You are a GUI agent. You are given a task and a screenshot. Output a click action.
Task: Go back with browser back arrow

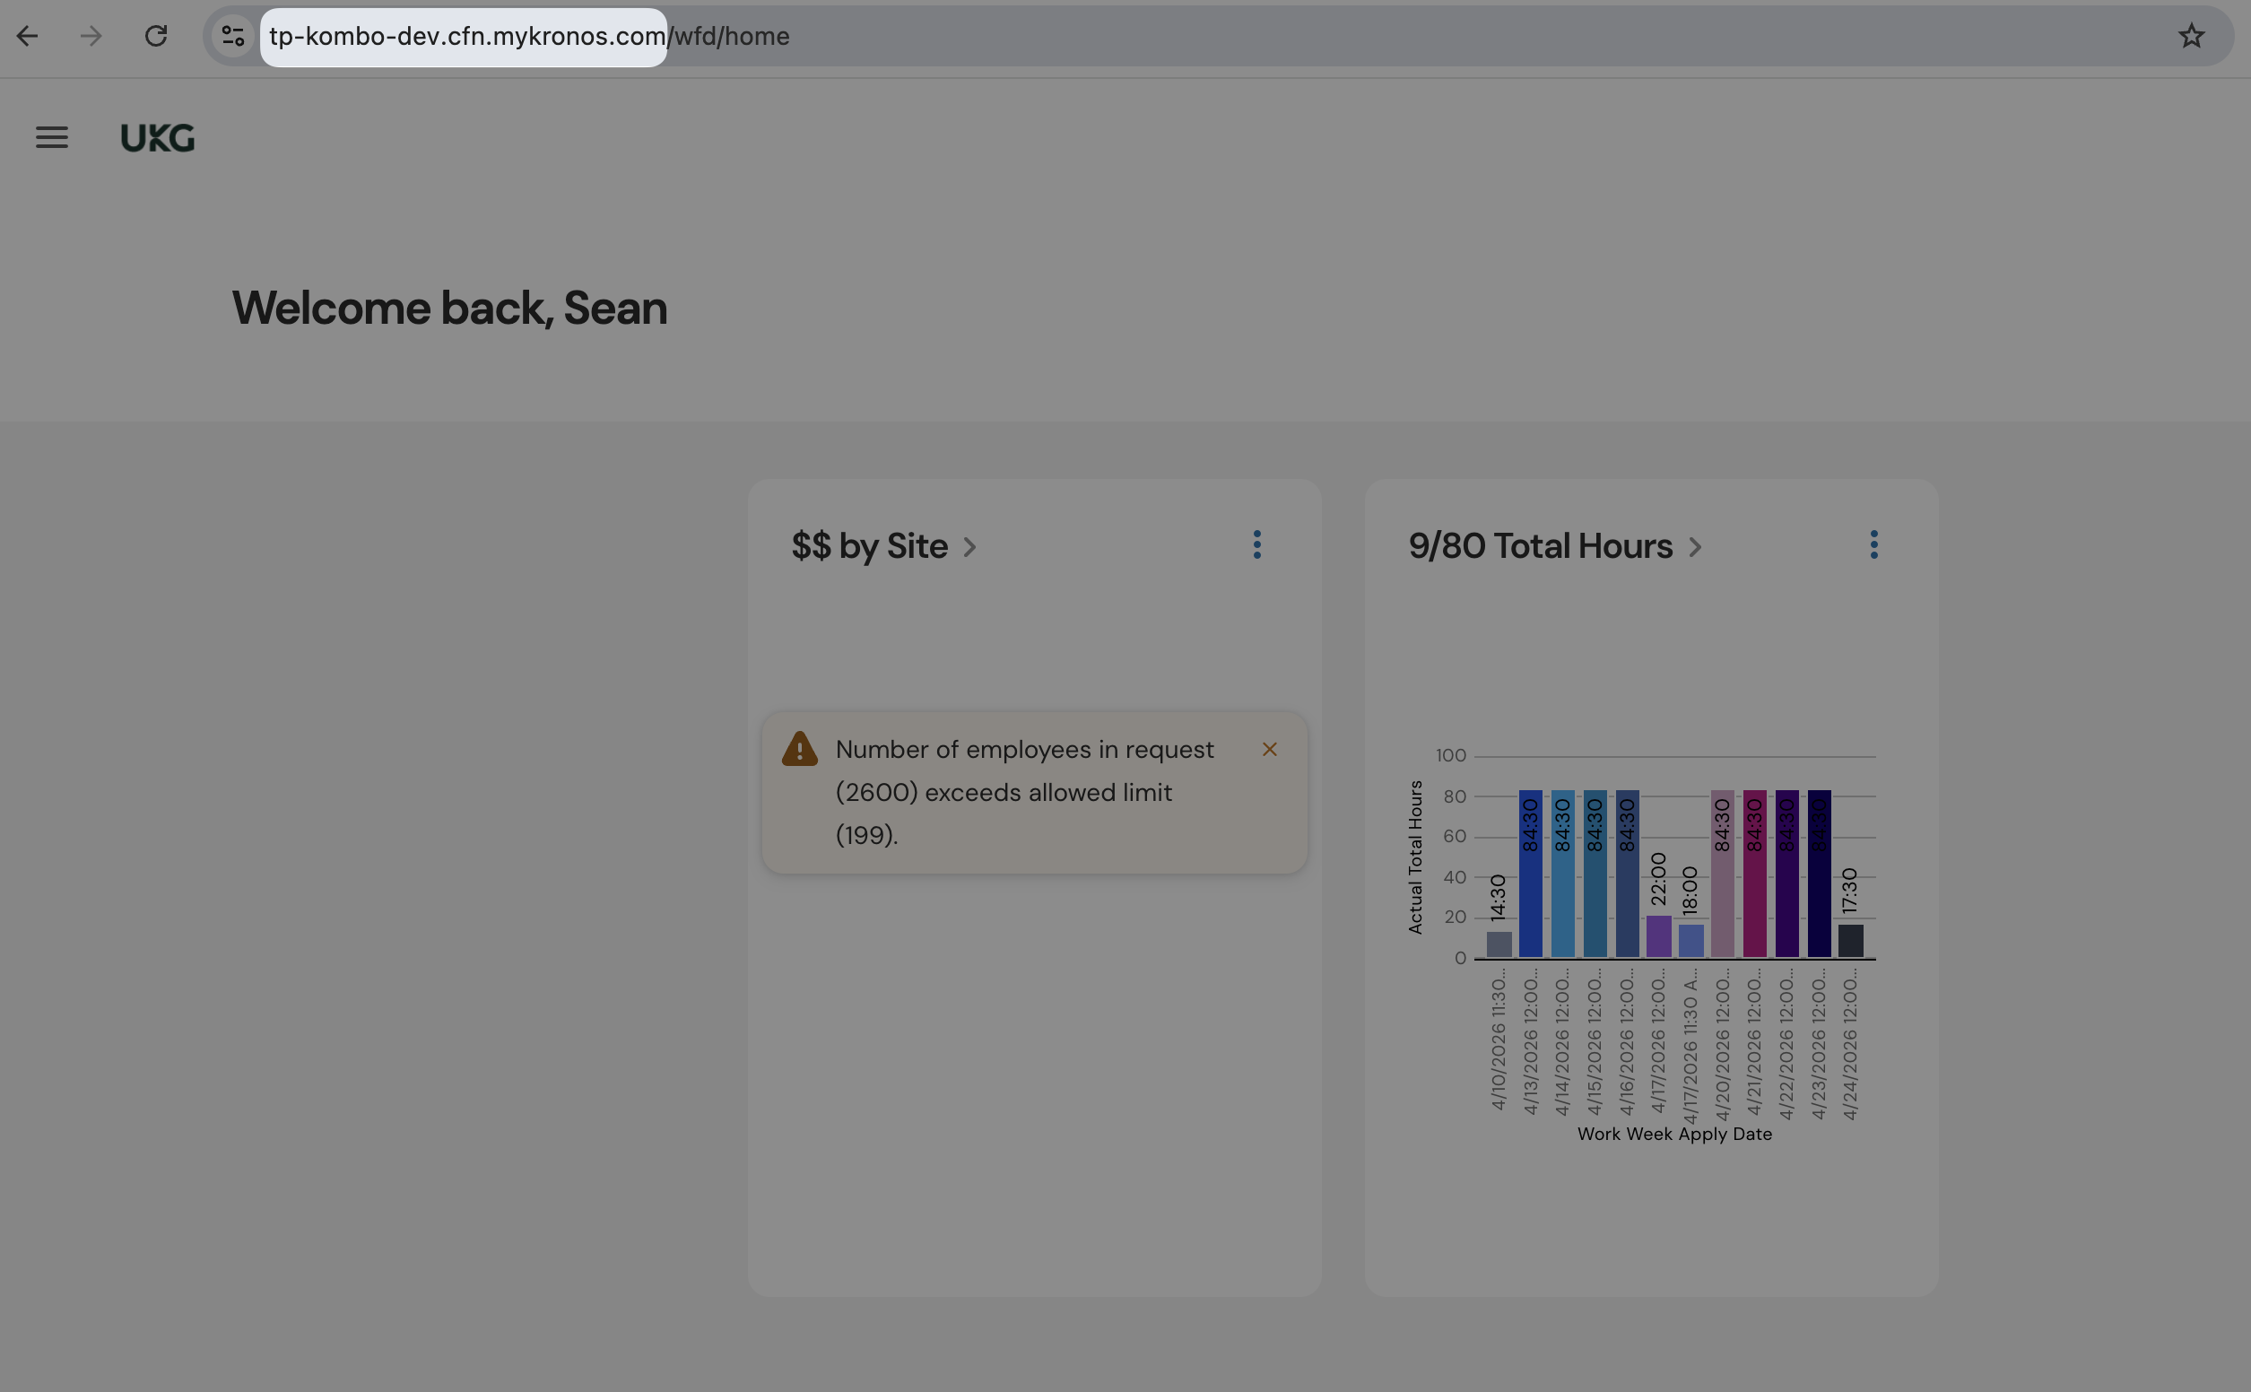(28, 37)
